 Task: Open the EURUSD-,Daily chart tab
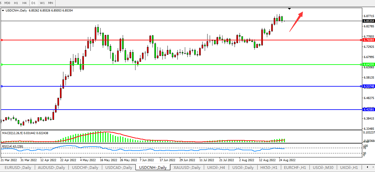tap(17, 168)
